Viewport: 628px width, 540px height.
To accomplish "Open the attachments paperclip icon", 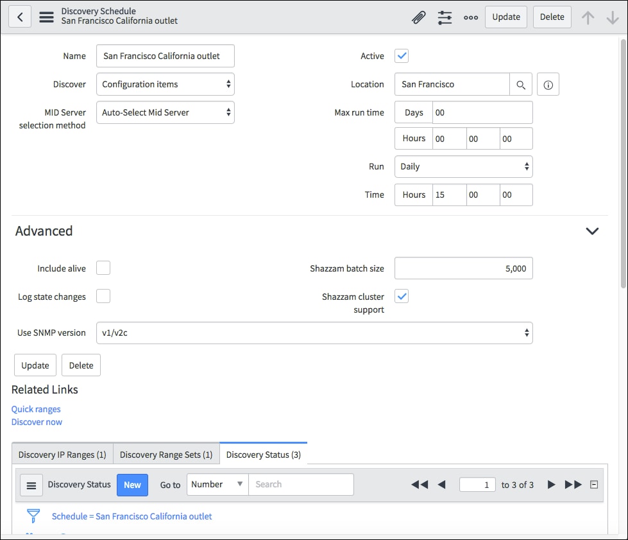I will [x=418, y=17].
